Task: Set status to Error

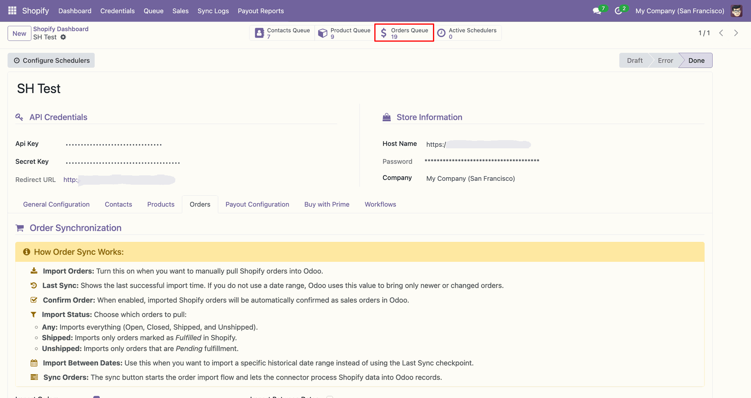Action: click(x=665, y=60)
